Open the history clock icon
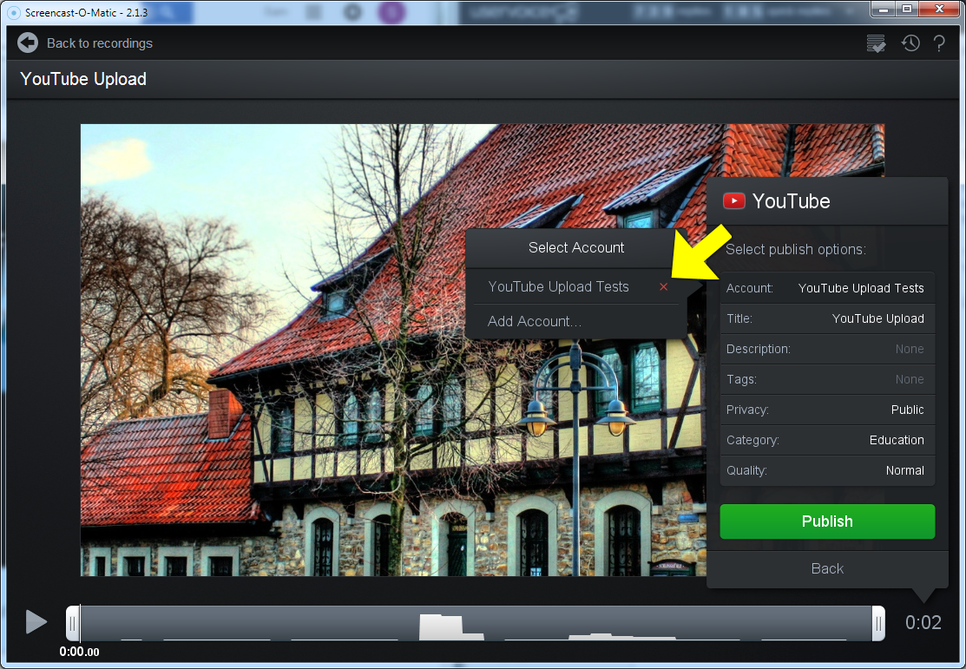Viewport: 966px width, 669px height. coord(910,43)
